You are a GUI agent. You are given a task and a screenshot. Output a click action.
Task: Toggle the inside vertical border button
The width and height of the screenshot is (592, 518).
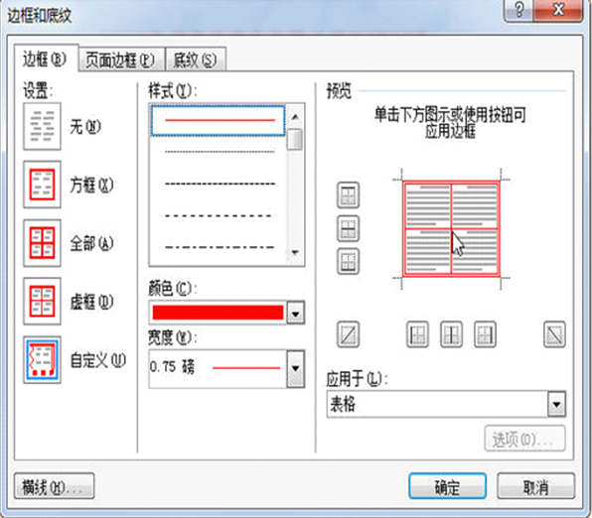click(x=451, y=333)
